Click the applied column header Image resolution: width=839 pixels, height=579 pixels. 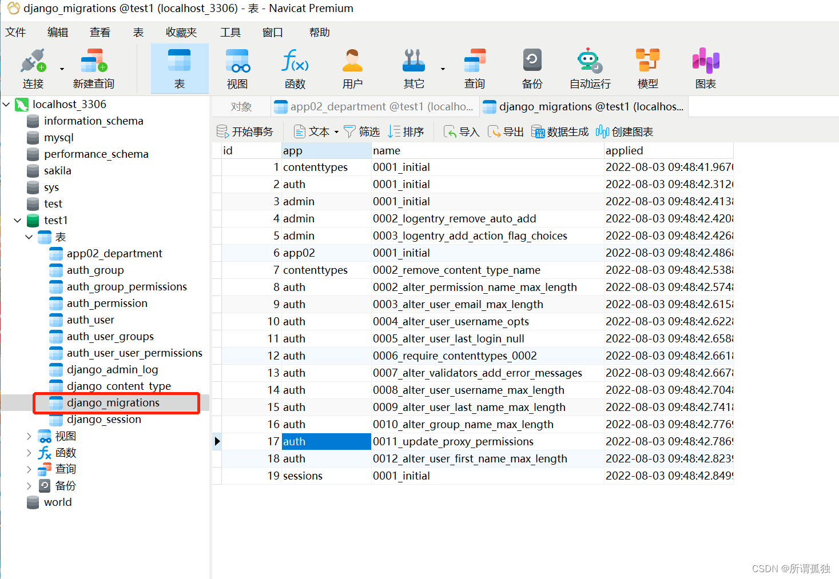[669, 151]
